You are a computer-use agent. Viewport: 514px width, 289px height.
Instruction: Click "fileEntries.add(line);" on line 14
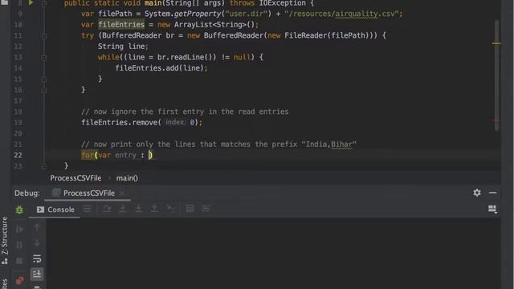161,67
